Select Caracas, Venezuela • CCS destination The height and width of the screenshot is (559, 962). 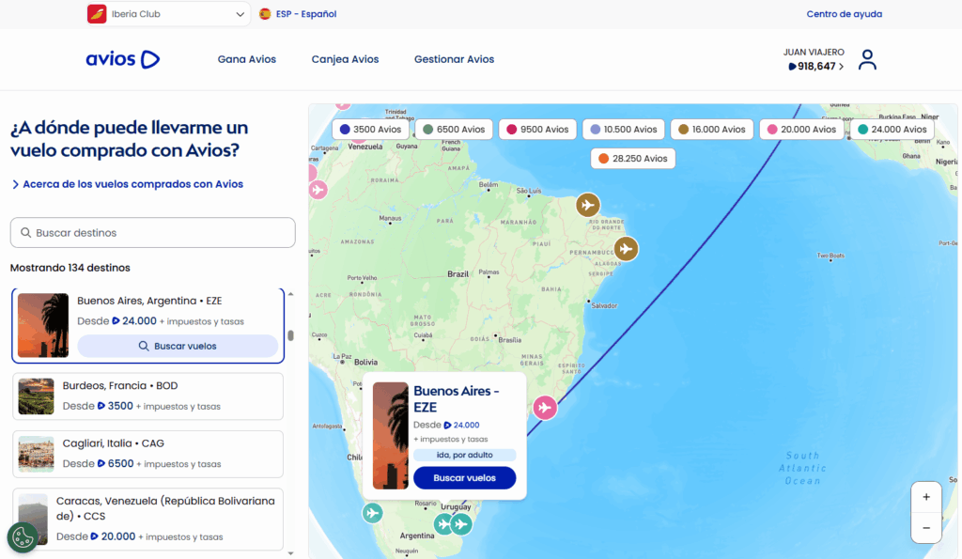coord(147,520)
